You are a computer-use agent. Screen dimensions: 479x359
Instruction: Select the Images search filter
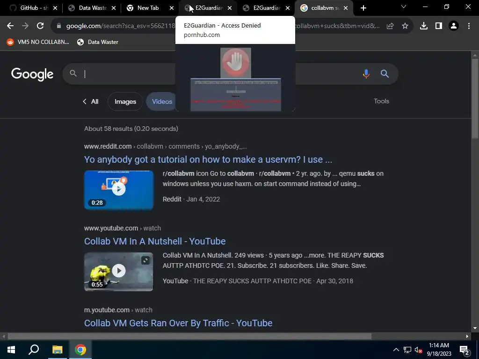125,101
